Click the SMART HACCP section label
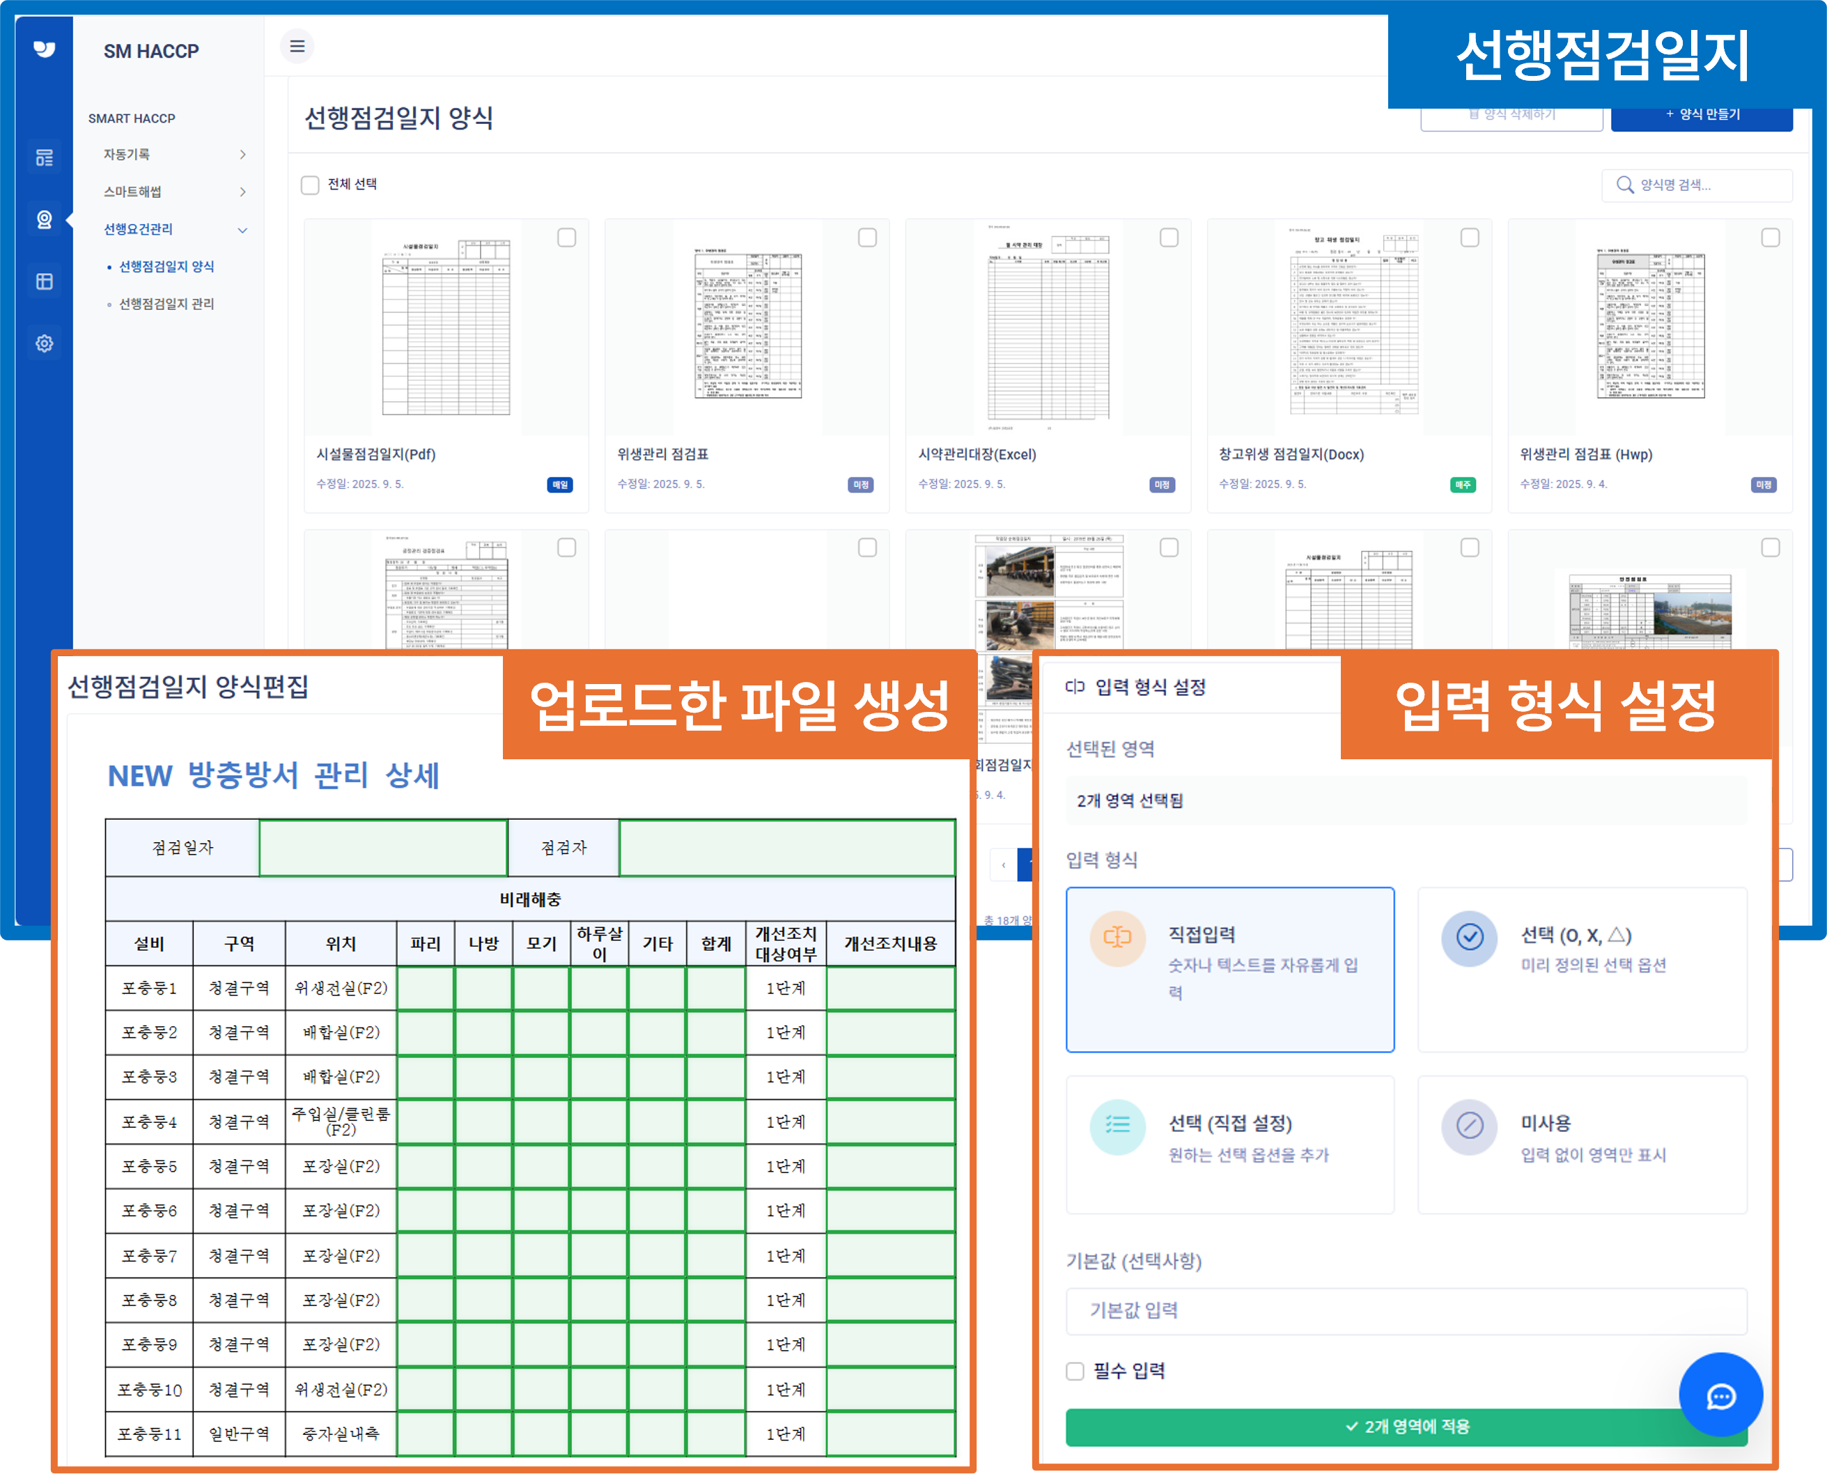Screen dimensions: 1827x1474 132,118
